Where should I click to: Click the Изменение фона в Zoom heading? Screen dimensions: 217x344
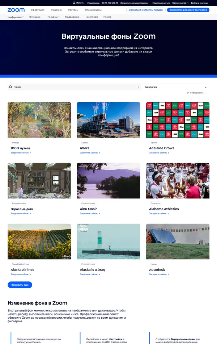point(38,303)
